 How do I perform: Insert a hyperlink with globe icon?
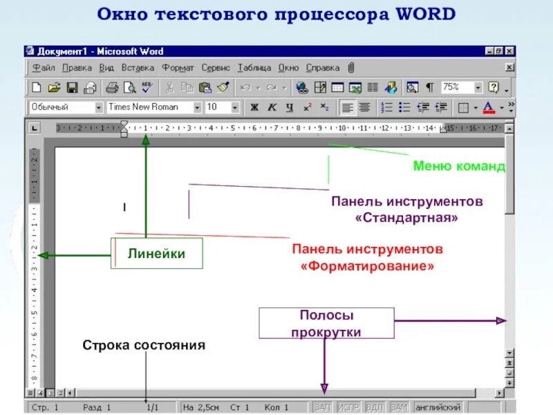click(x=302, y=87)
